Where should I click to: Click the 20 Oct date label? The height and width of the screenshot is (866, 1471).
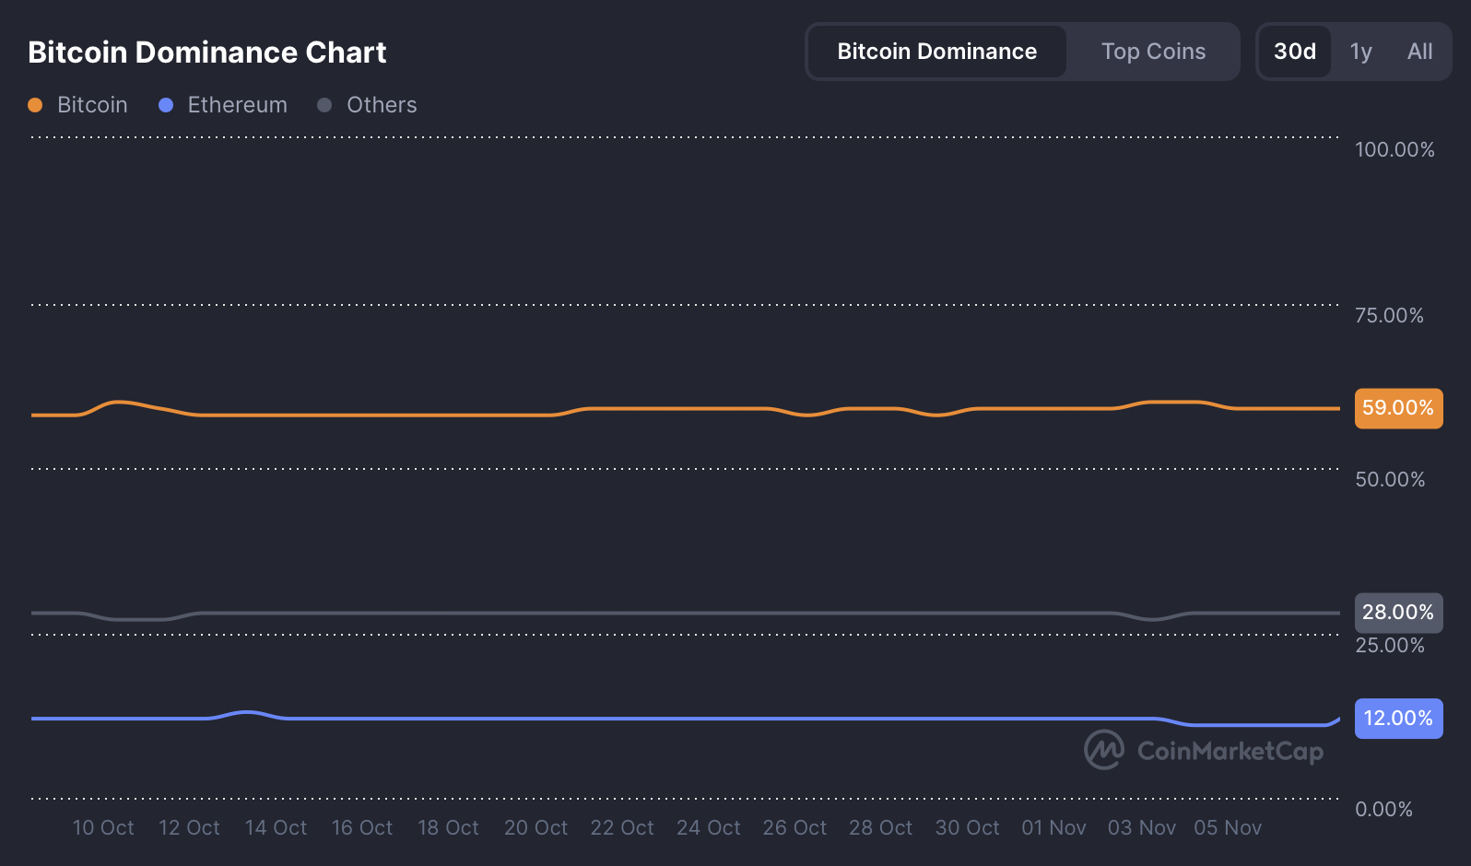(x=535, y=828)
